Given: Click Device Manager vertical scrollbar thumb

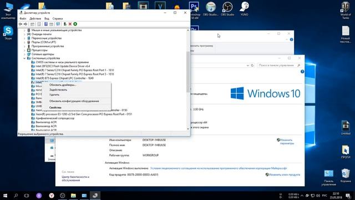Looking at the screenshot, I should click(x=188, y=72).
